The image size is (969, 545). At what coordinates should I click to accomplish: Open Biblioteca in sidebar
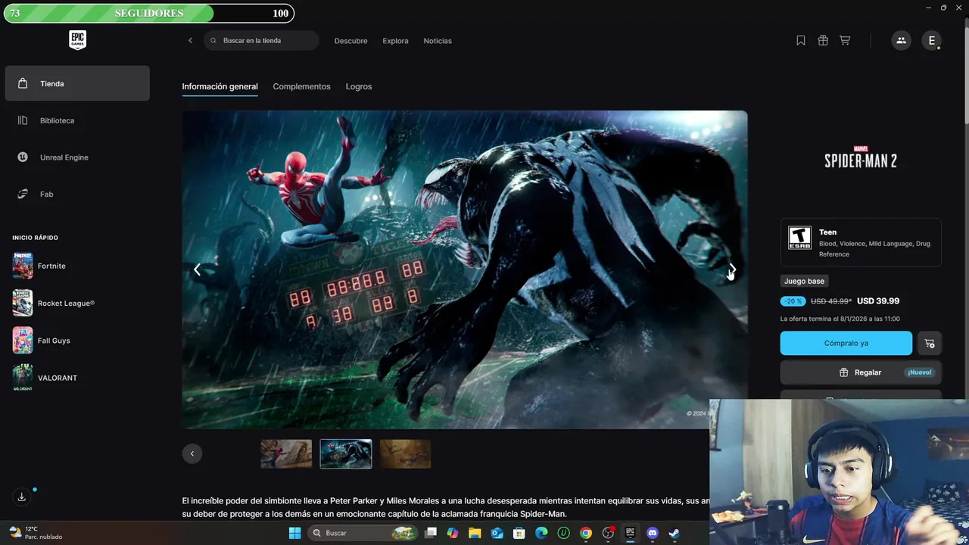click(77, 120)
